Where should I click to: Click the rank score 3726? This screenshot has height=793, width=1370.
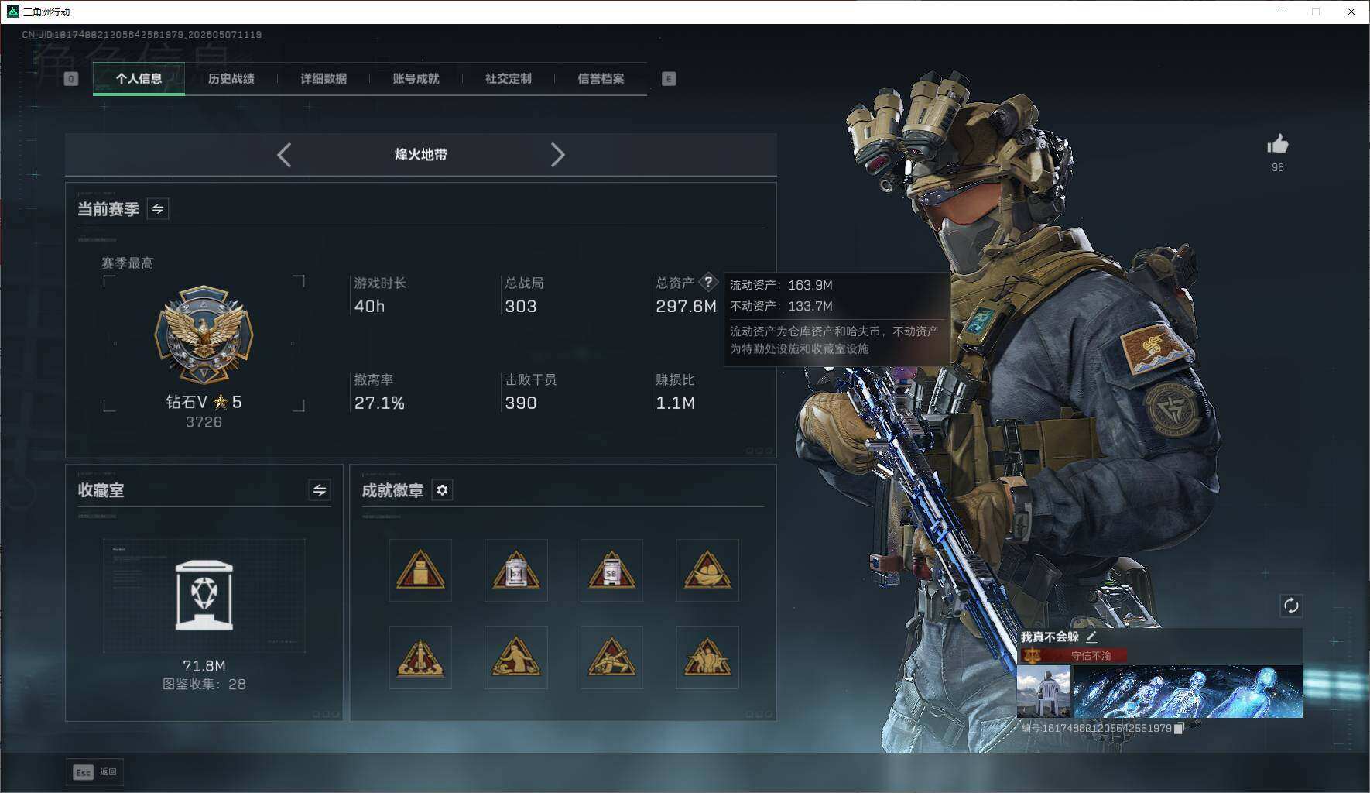(x=204, y=422)
